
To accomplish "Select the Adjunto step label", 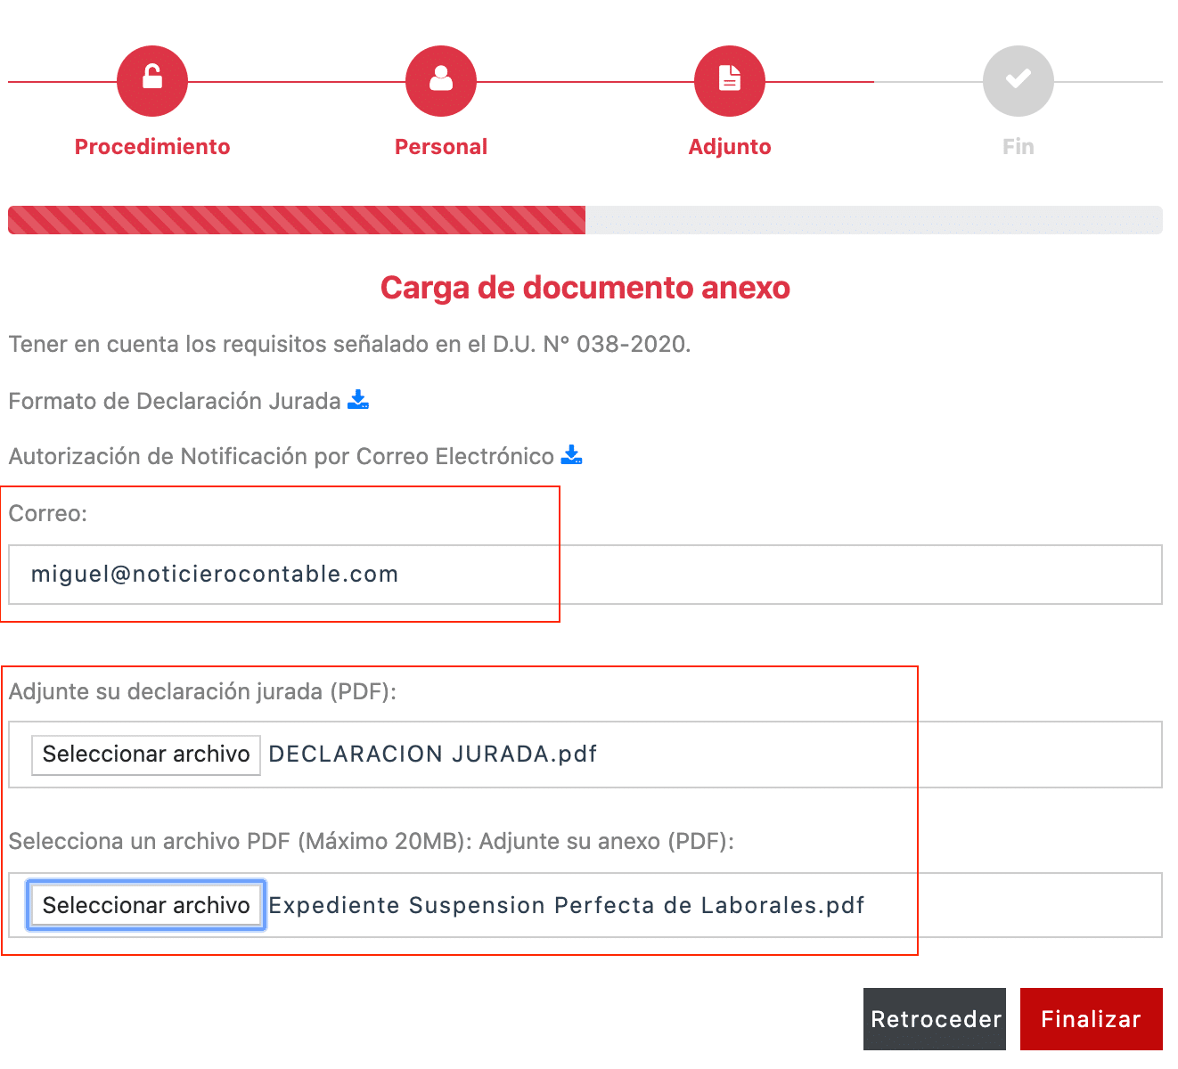I will coord(730,147).
